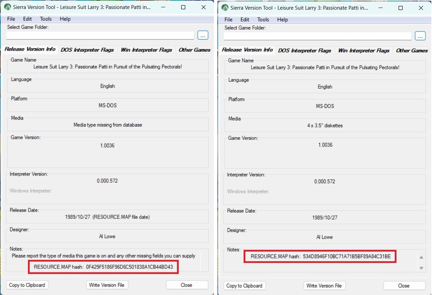The height and width of the screenshot is (295, 432).
Task: Click game version 1.0036 in left window
Action: (107, 145)
